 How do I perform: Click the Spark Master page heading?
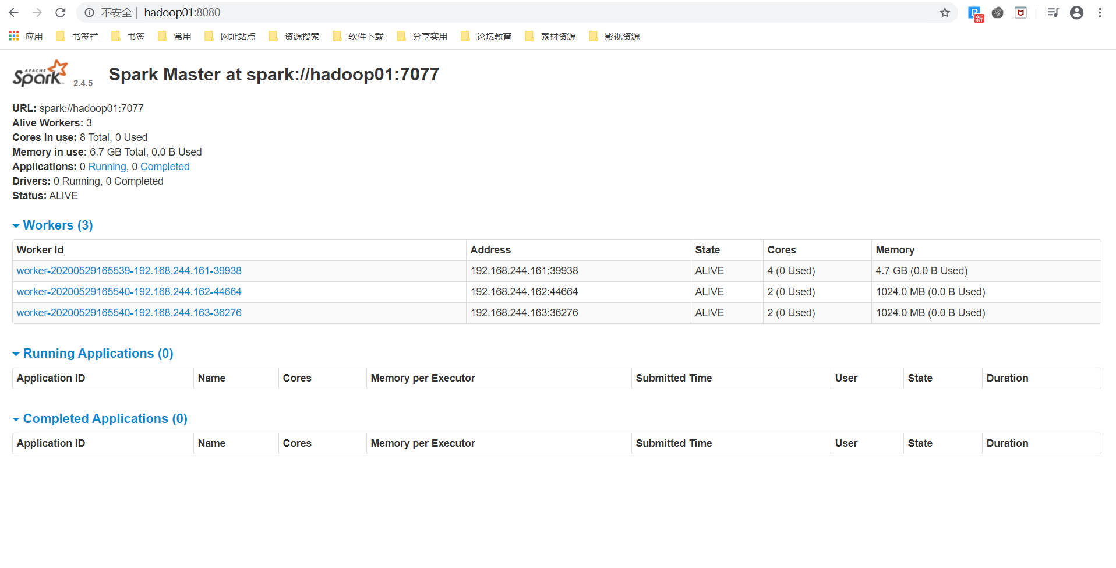[x=274, y=75]
